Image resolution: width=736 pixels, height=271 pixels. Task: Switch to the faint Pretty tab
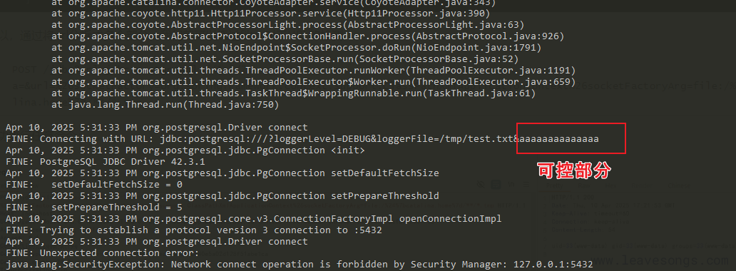tap(554, 186)
